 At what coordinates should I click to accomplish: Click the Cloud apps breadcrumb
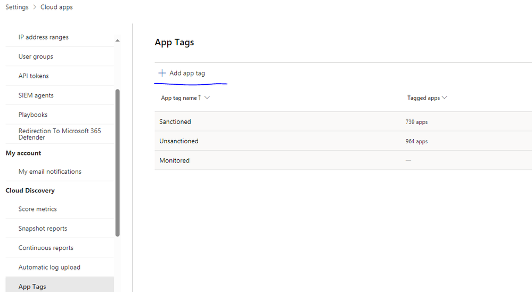pyautogui.click(x=56, y=7)
